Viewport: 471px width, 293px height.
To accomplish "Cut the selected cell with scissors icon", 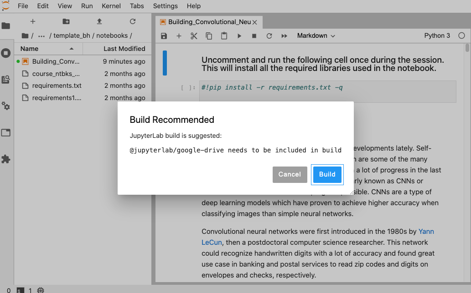I will click(194, 35).
